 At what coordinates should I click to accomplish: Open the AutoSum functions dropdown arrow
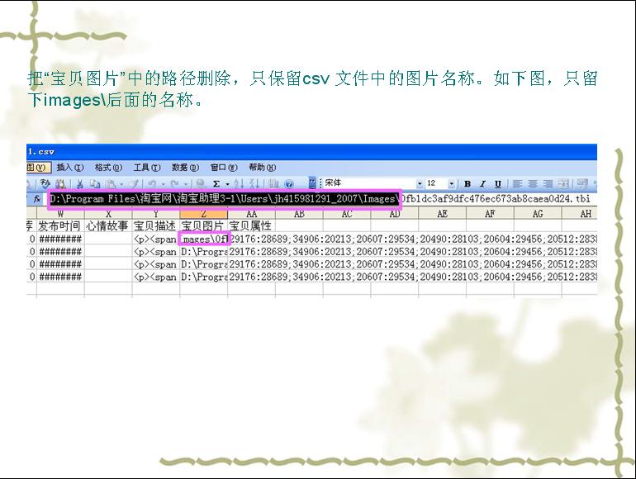(227, 184)
